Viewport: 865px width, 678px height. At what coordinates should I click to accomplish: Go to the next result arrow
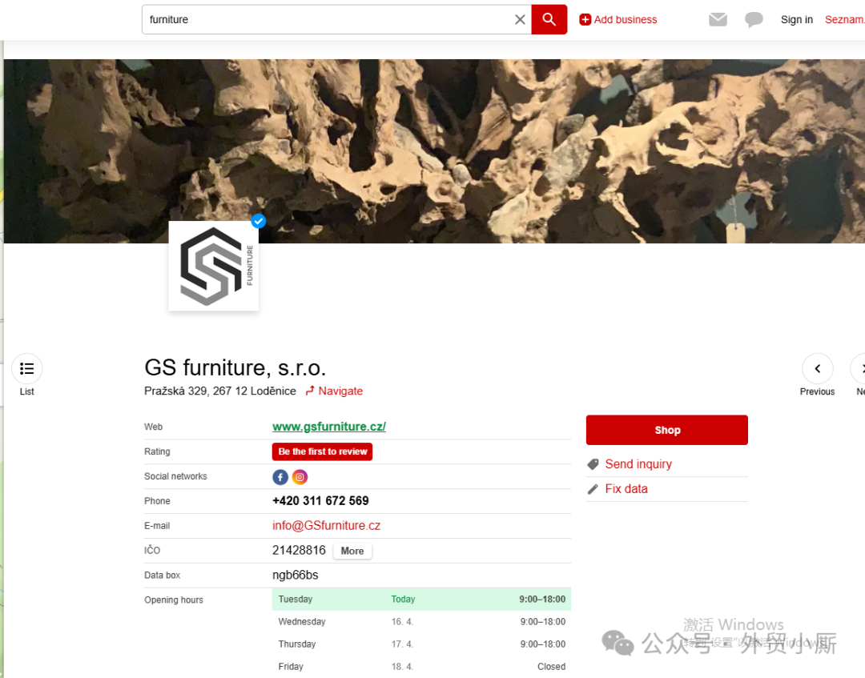[859, 368]
